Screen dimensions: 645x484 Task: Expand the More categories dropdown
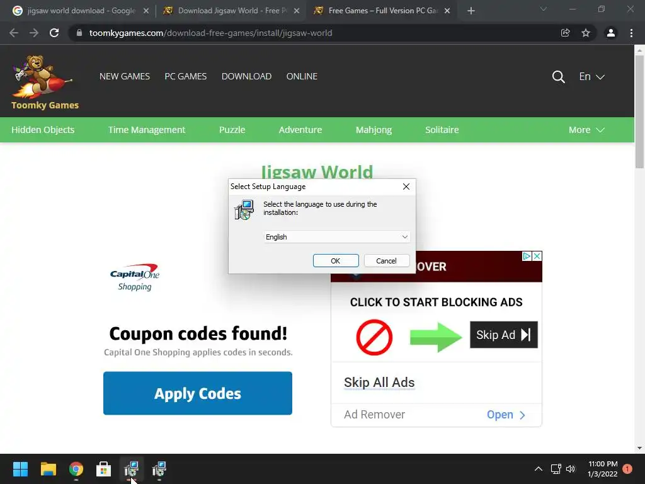pos(586,130)
